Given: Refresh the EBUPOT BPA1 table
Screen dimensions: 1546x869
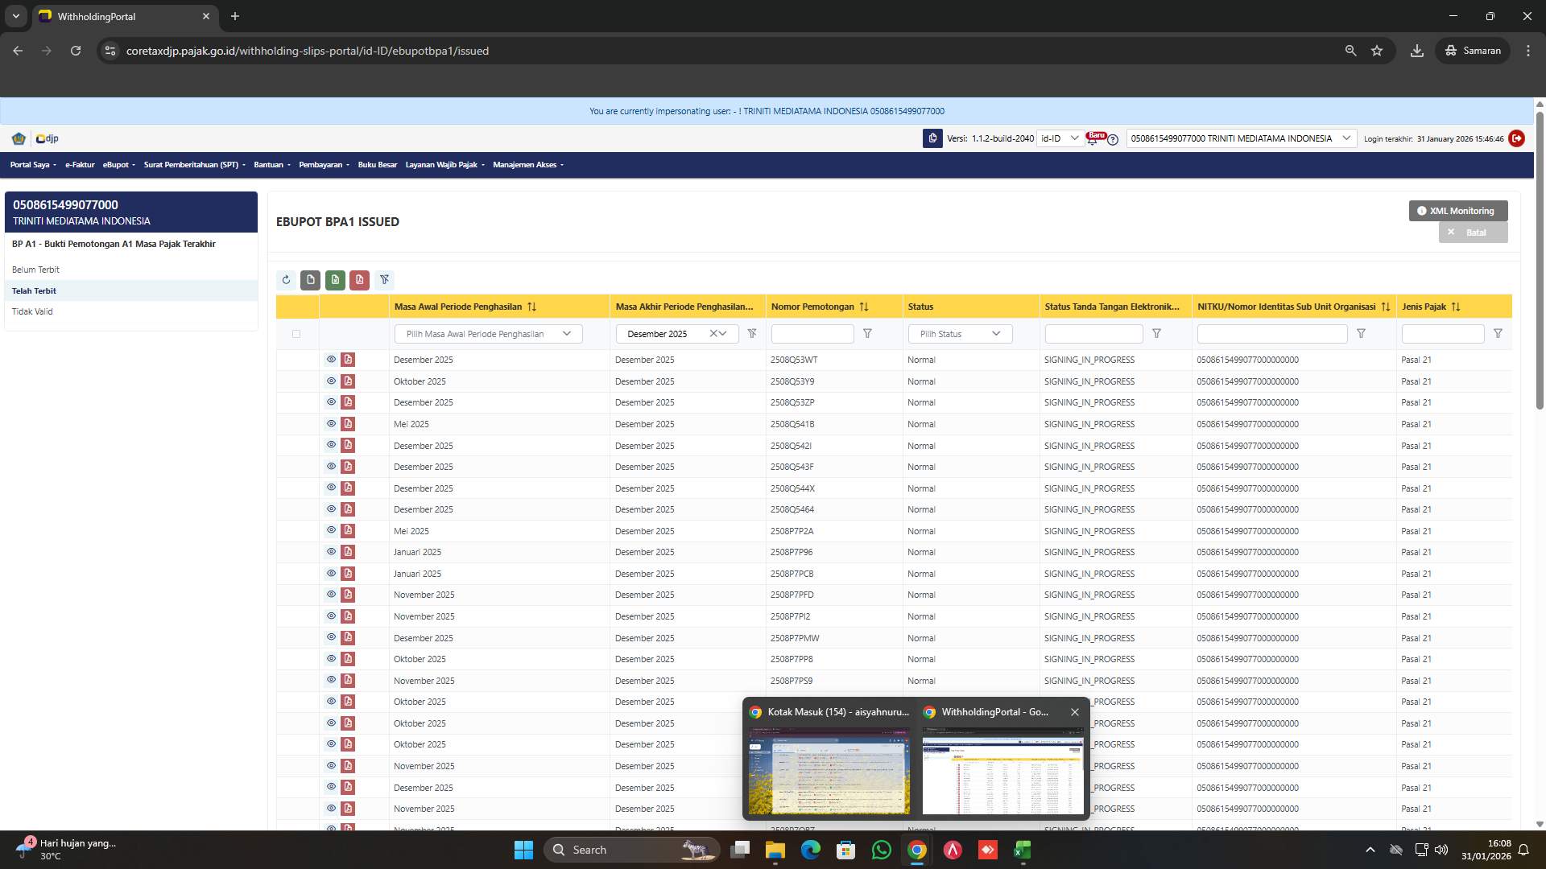Looking at the screenshot, I should click(286, 280).
